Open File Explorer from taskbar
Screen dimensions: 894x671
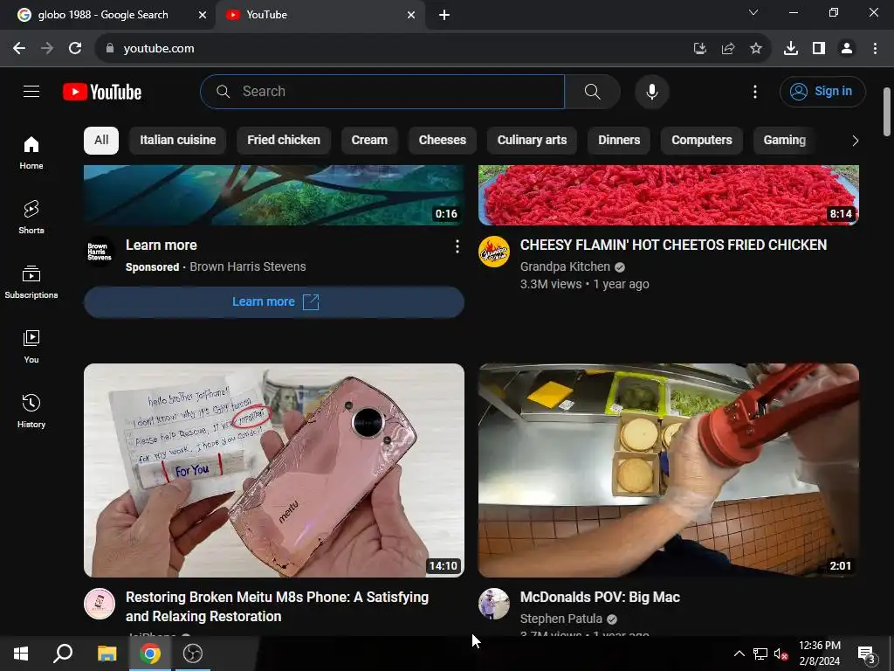[107, 654]
